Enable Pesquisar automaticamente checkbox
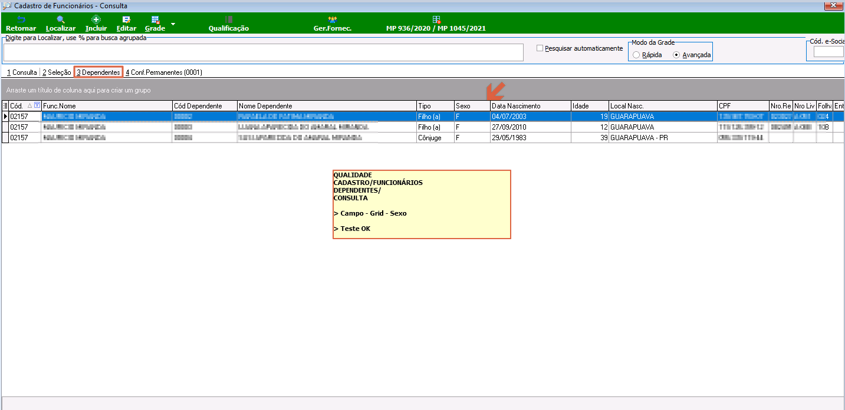This screenshot has height=410, width=845. coord(540,48)
